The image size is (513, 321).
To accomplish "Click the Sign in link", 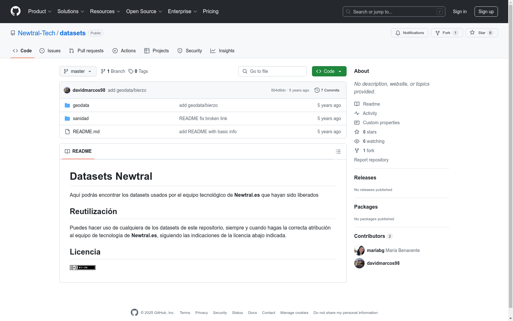I will tap(460, 12).
